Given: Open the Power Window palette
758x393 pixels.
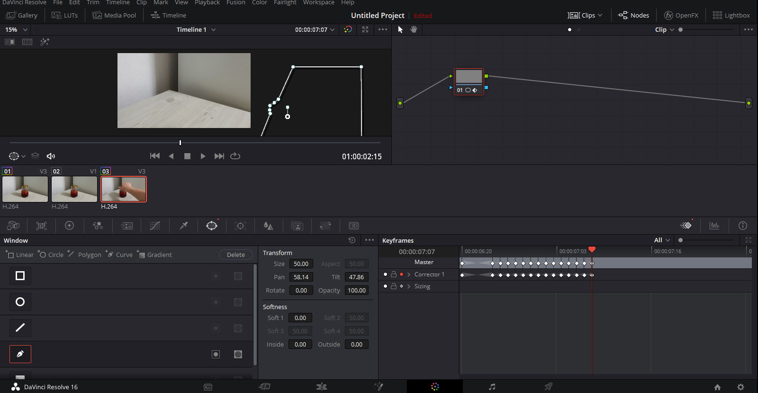Looking at the screenshot, I should (x=212, y=226).
